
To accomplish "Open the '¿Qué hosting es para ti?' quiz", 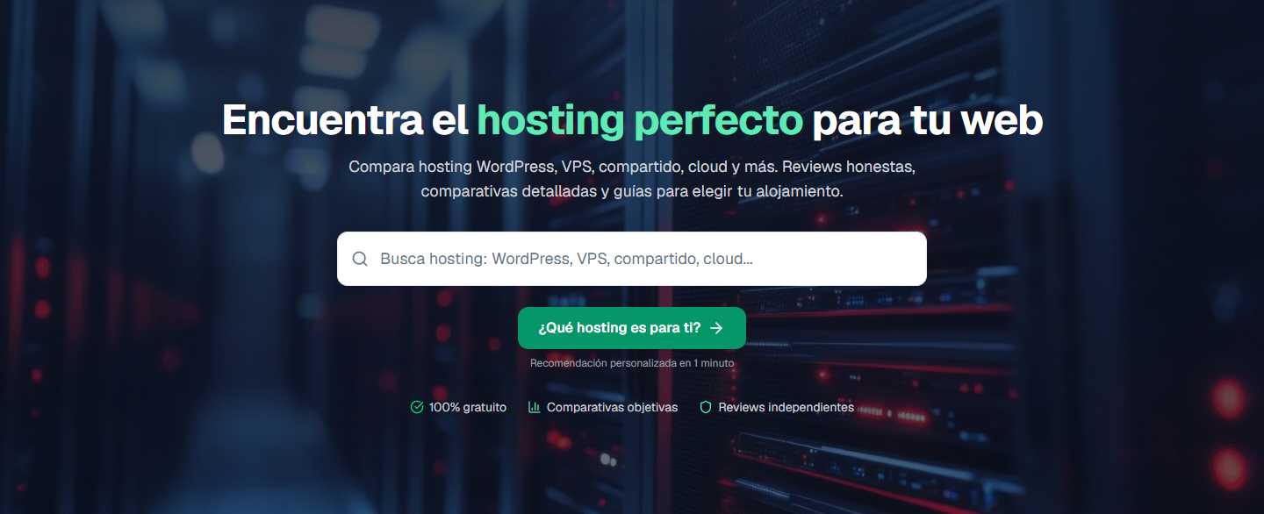I will [x=632, y=328].
